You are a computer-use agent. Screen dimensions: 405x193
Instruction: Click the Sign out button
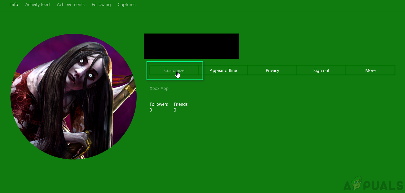(x=321, y=70)
